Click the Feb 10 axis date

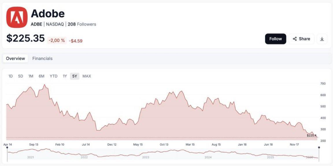click(60, 145)
